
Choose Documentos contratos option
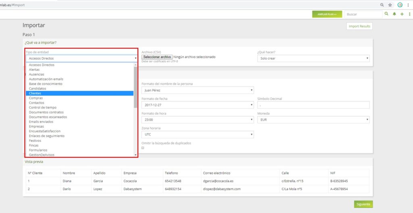click(80, 112)
